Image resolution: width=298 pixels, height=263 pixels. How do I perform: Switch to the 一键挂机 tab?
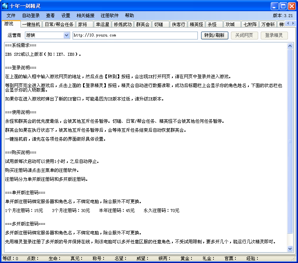pos(31,25)
